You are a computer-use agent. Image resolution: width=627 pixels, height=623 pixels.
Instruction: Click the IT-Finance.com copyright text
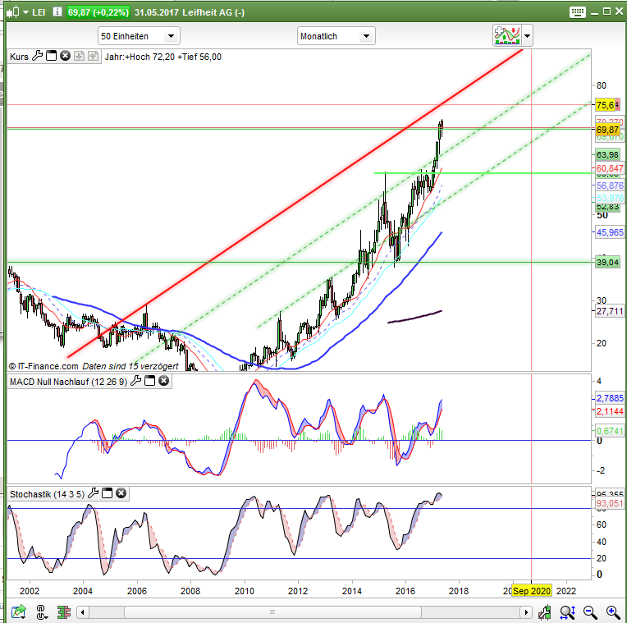coord(43,366)
